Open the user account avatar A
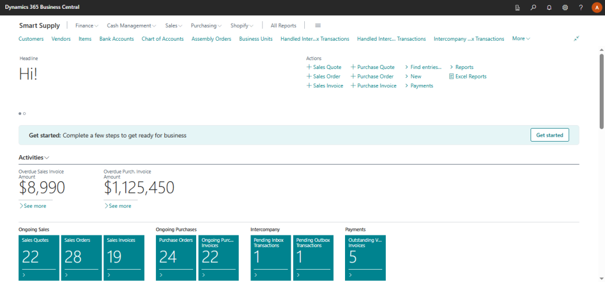The height and width of the screenshot is (282, 605). tap(597, 7)
